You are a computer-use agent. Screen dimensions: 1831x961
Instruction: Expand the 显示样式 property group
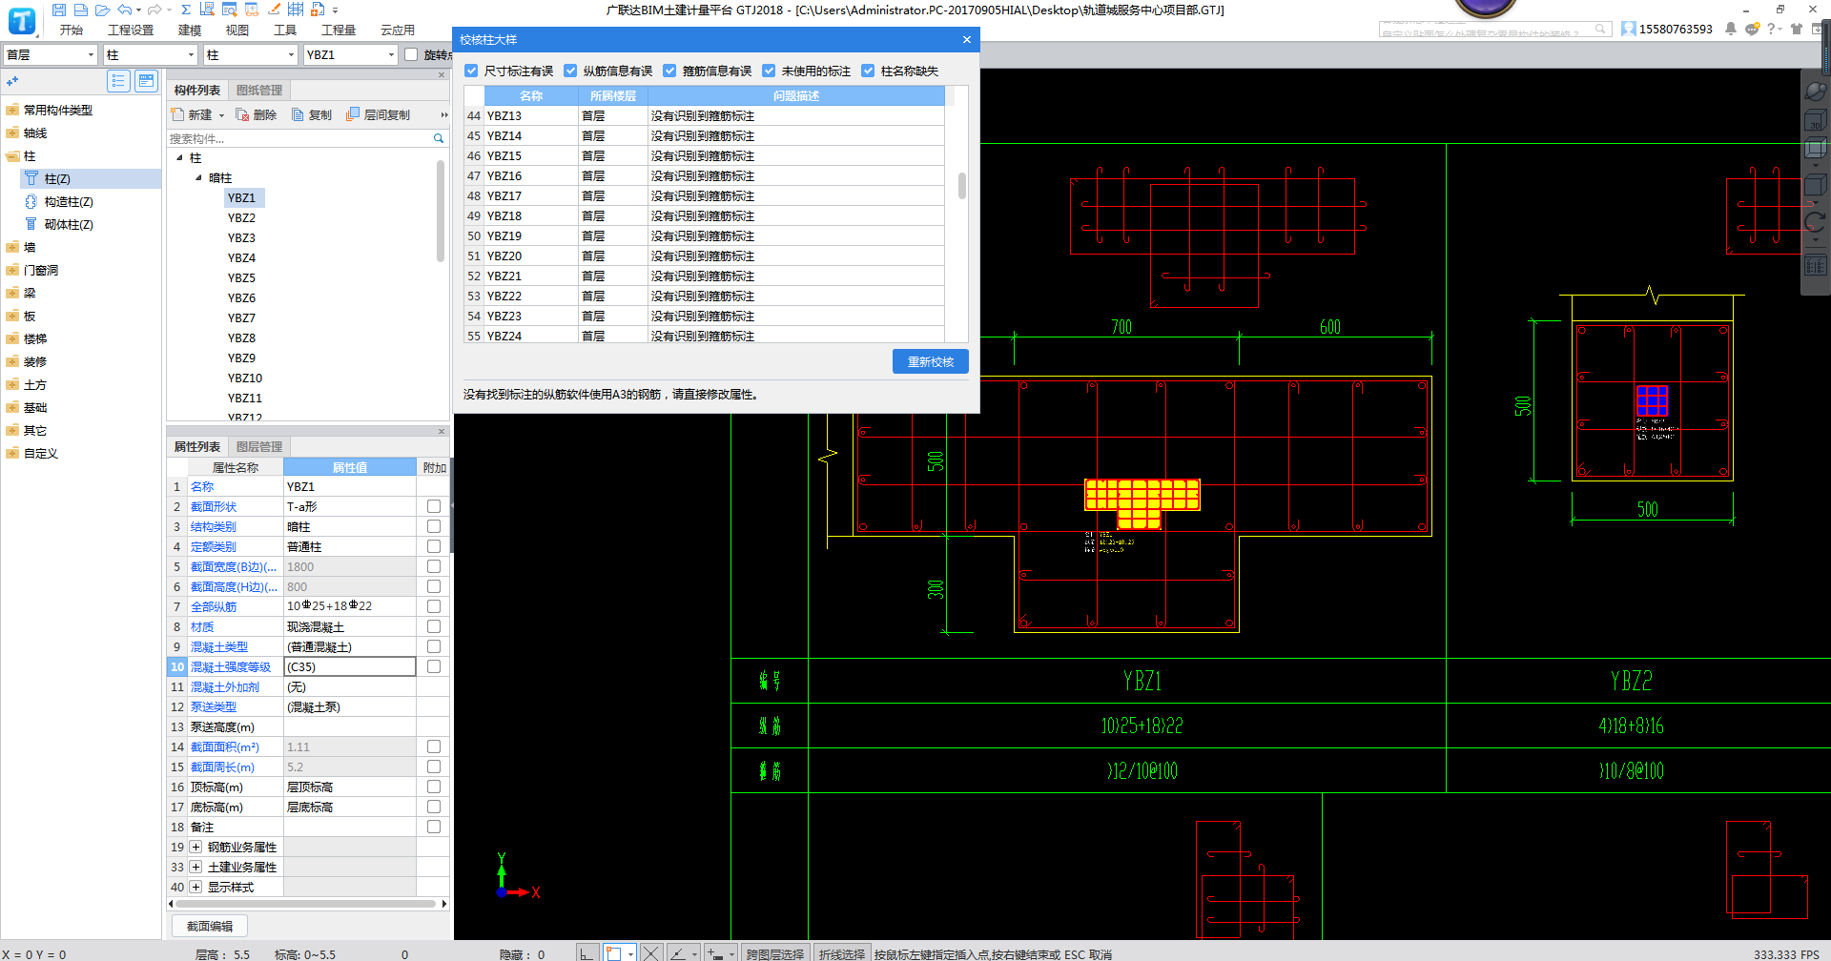[195, 887]
